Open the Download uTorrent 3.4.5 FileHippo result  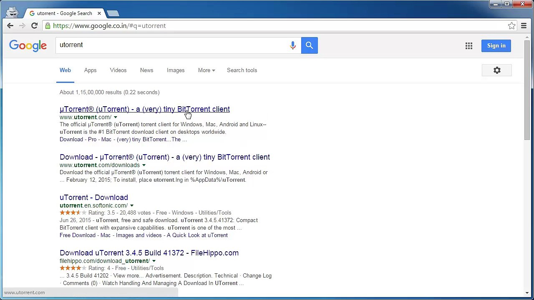(x=149, y=253)
